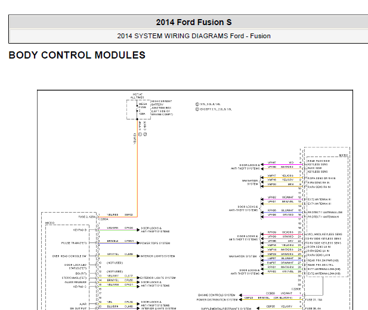Click the 'BLU/WHT' wire label at pin 26
This screenshot has height=310, width=368.
click(x=287, y=258)
